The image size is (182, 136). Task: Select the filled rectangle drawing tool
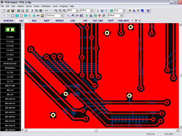pos(17,16)
